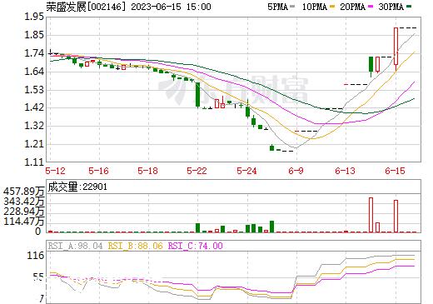This screenshot has height=304, width=433.
Task: Click the 343.42万 volume axis label
Action: (x=24, y=202)
